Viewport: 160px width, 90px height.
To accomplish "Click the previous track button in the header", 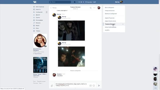I will click(79, 2).
